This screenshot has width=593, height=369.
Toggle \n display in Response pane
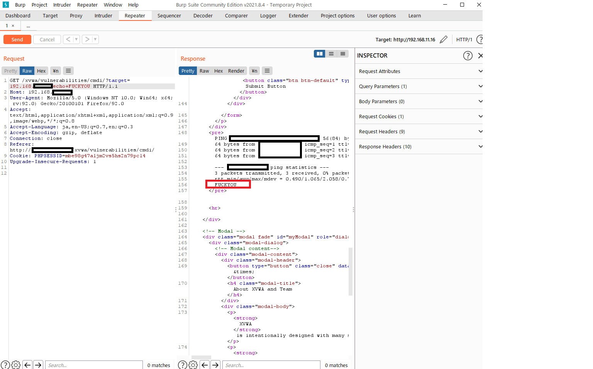254,71
